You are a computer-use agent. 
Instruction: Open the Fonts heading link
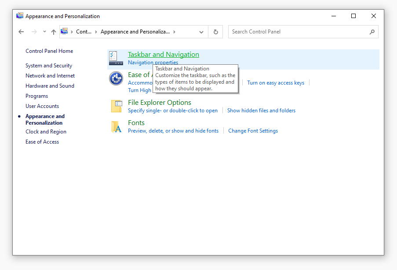point(136,123)
